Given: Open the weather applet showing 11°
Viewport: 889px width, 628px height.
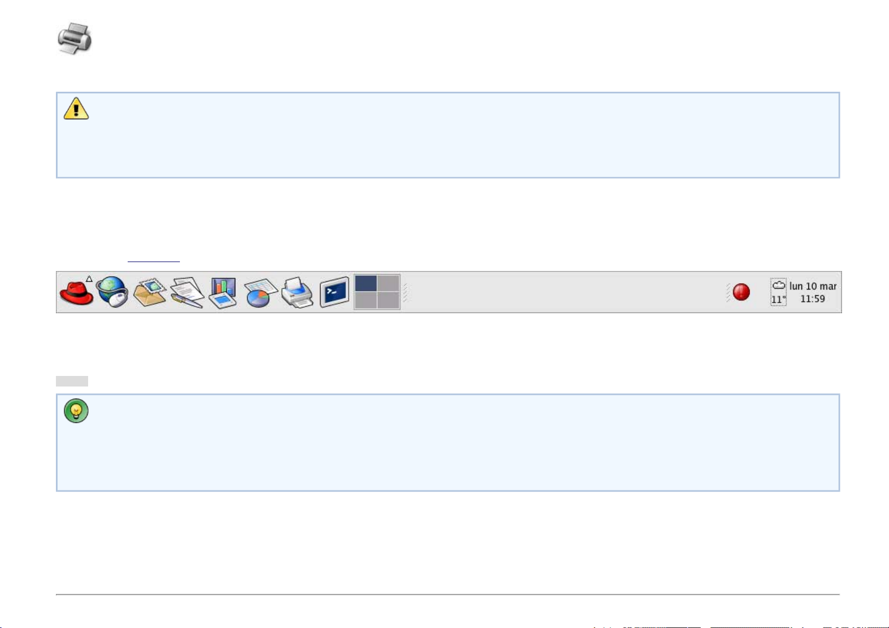Looking at the screenshot, I should click(x=778, y=292).
